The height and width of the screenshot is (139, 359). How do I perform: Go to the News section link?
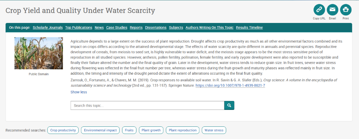(99, 28)
